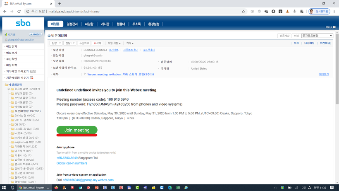Open the Windows Start menu
This screenshot has width=339, height=191.
pyautogui.click(x=4, y=188)
